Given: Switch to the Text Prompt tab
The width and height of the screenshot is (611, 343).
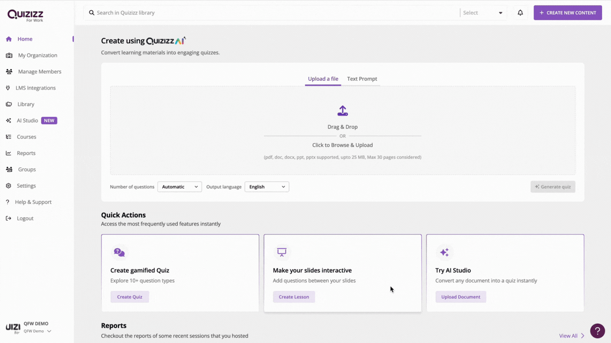Looking at the screenshot, I should 362,79.
